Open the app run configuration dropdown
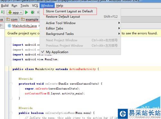 (x=15, y=13)
